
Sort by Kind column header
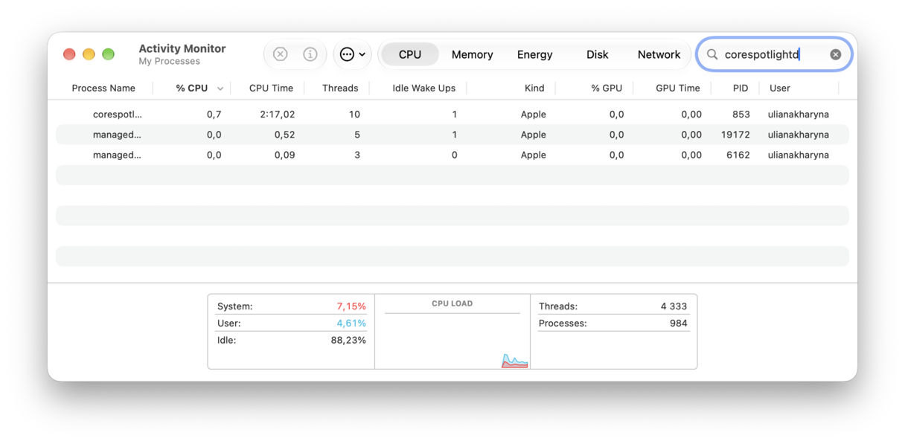[x=534, y=88]
